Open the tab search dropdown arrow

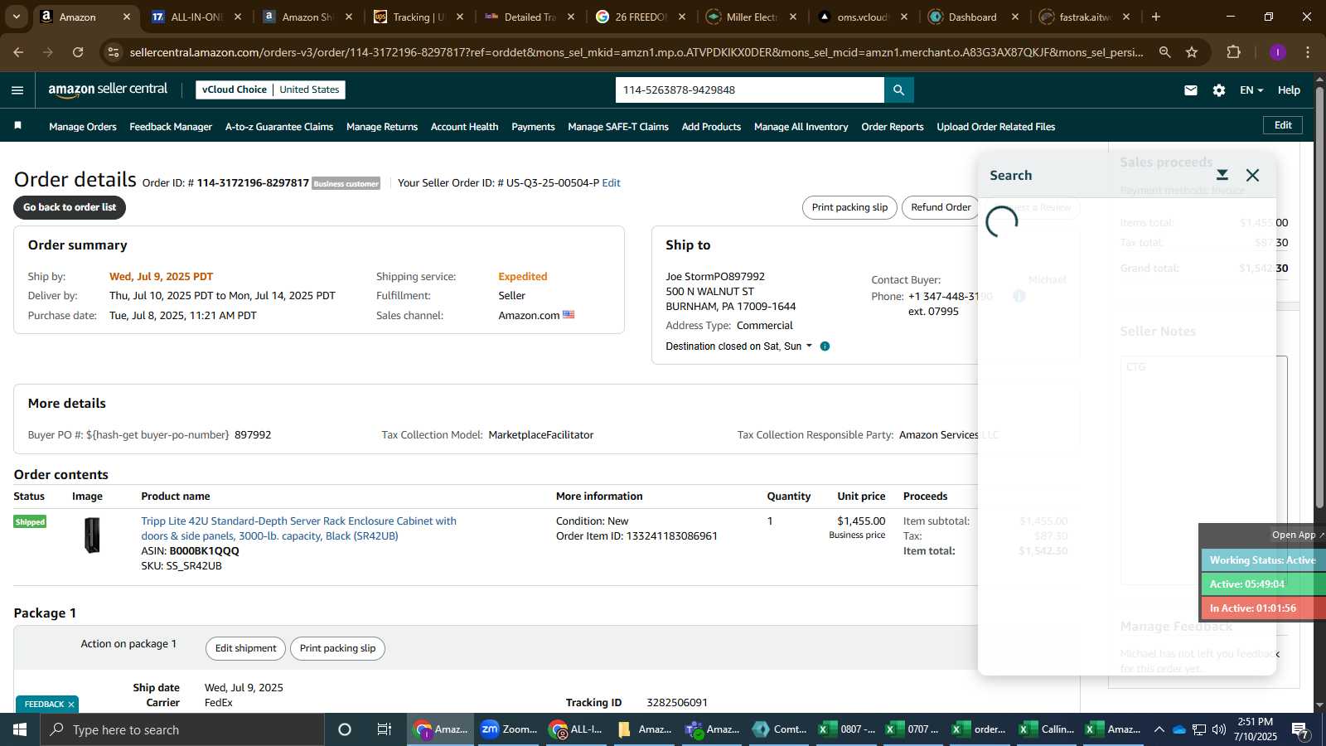(17, 17)
